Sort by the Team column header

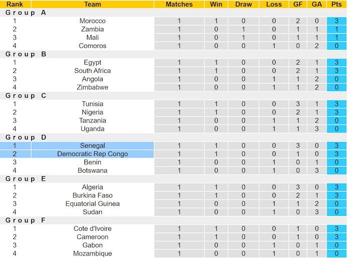point(93,5)
